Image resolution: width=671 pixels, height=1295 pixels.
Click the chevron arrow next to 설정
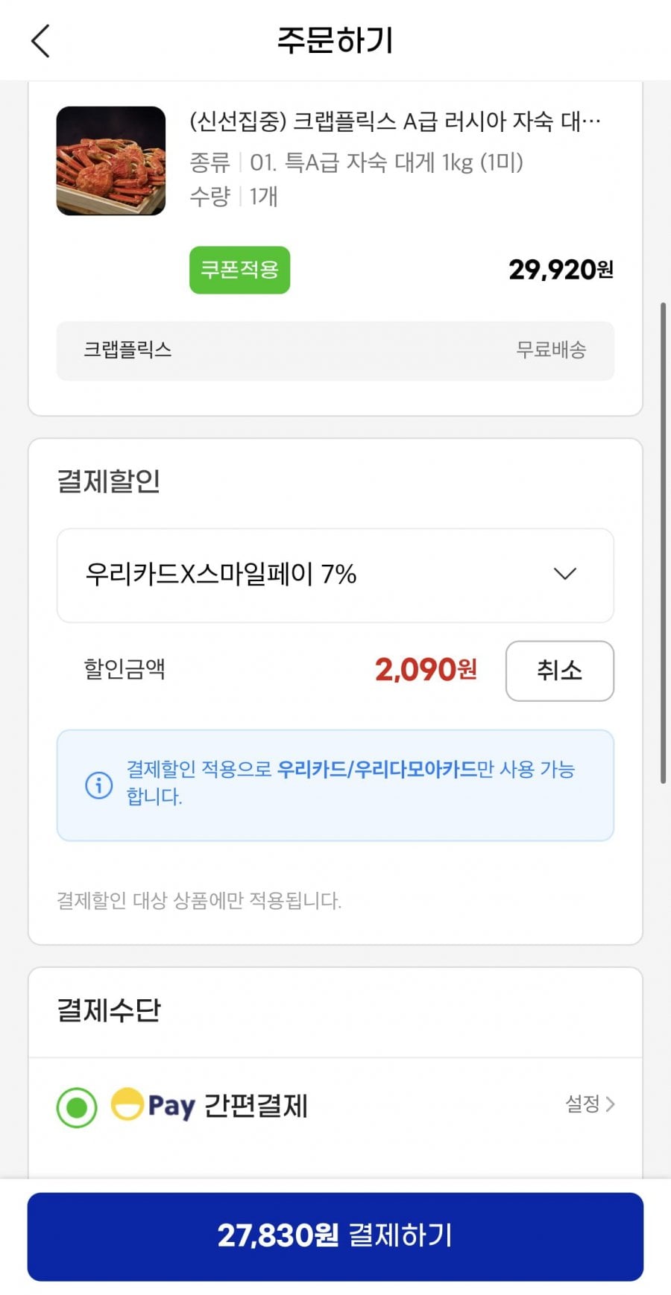coord(611,1104)
